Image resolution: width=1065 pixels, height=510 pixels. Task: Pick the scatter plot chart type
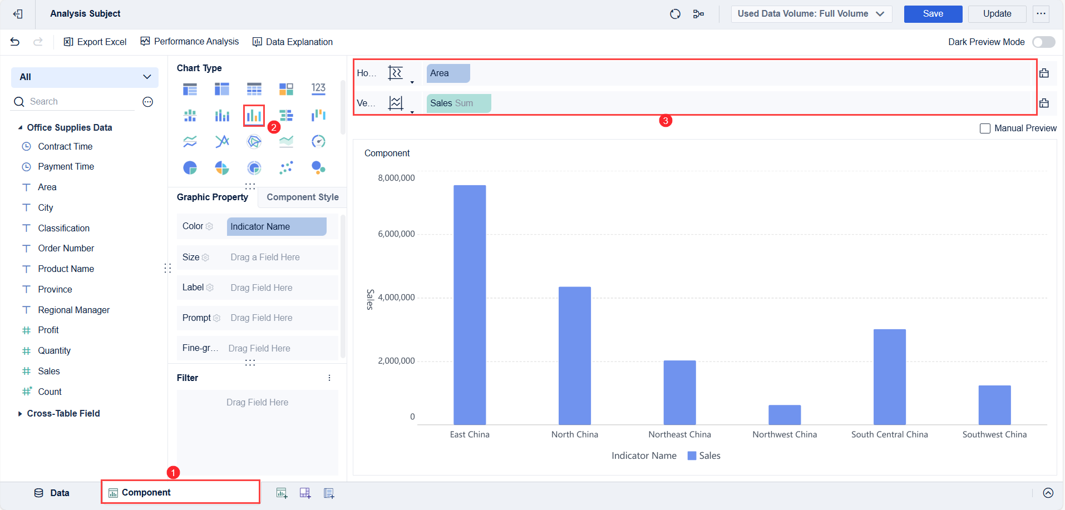pyautogui.click(x=286, y=167)
